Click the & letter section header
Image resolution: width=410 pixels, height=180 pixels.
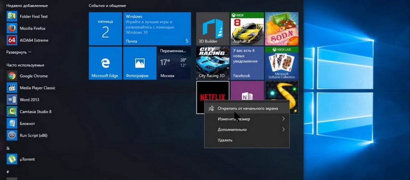[x=8, y=148]
